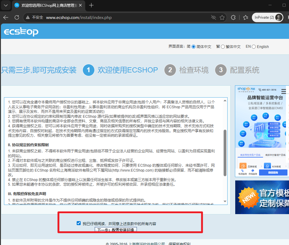The width and height of the screenshot is (289, 245).
Task: Click the not secure warning icon
Action: tap(28, 17)
